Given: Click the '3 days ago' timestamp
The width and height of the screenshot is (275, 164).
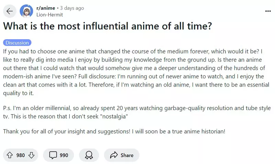Looking at the screenshot, I should [72, 8].
